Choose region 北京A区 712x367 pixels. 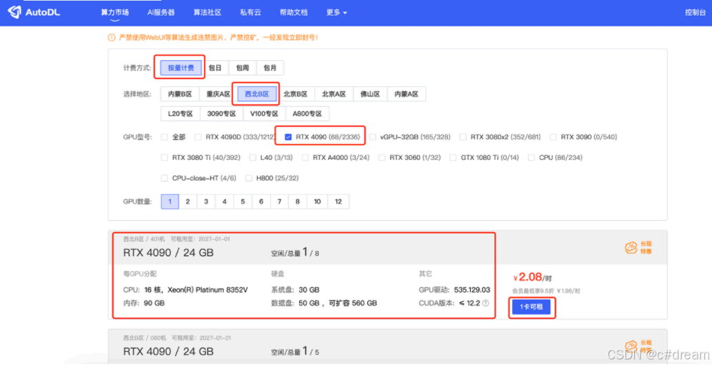[x=334, y=94]
